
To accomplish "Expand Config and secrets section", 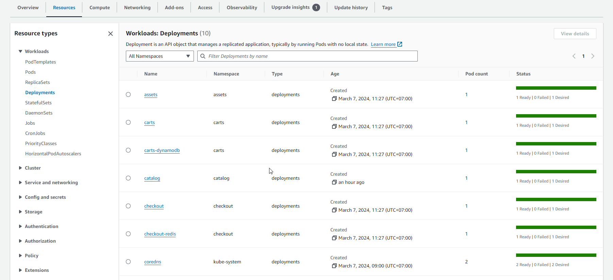I will [20, 197].
